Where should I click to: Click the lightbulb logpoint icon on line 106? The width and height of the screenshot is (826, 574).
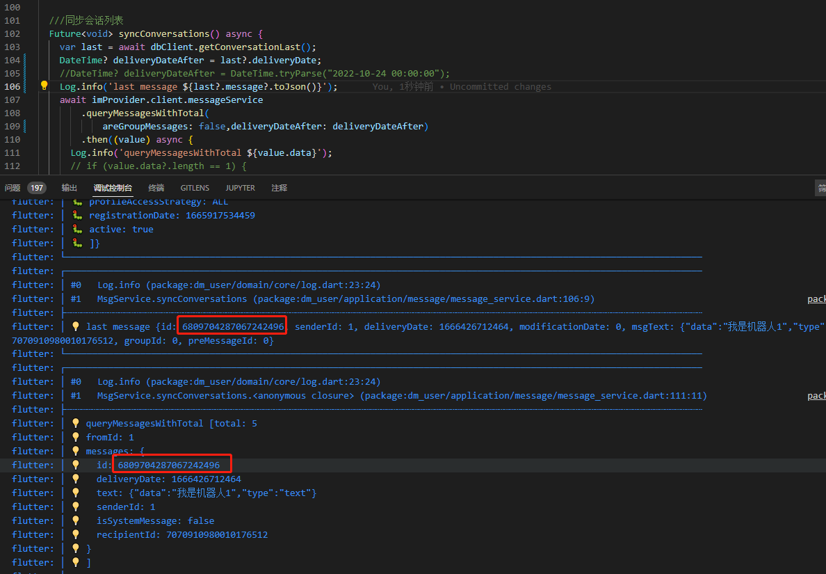pos(44,84)
